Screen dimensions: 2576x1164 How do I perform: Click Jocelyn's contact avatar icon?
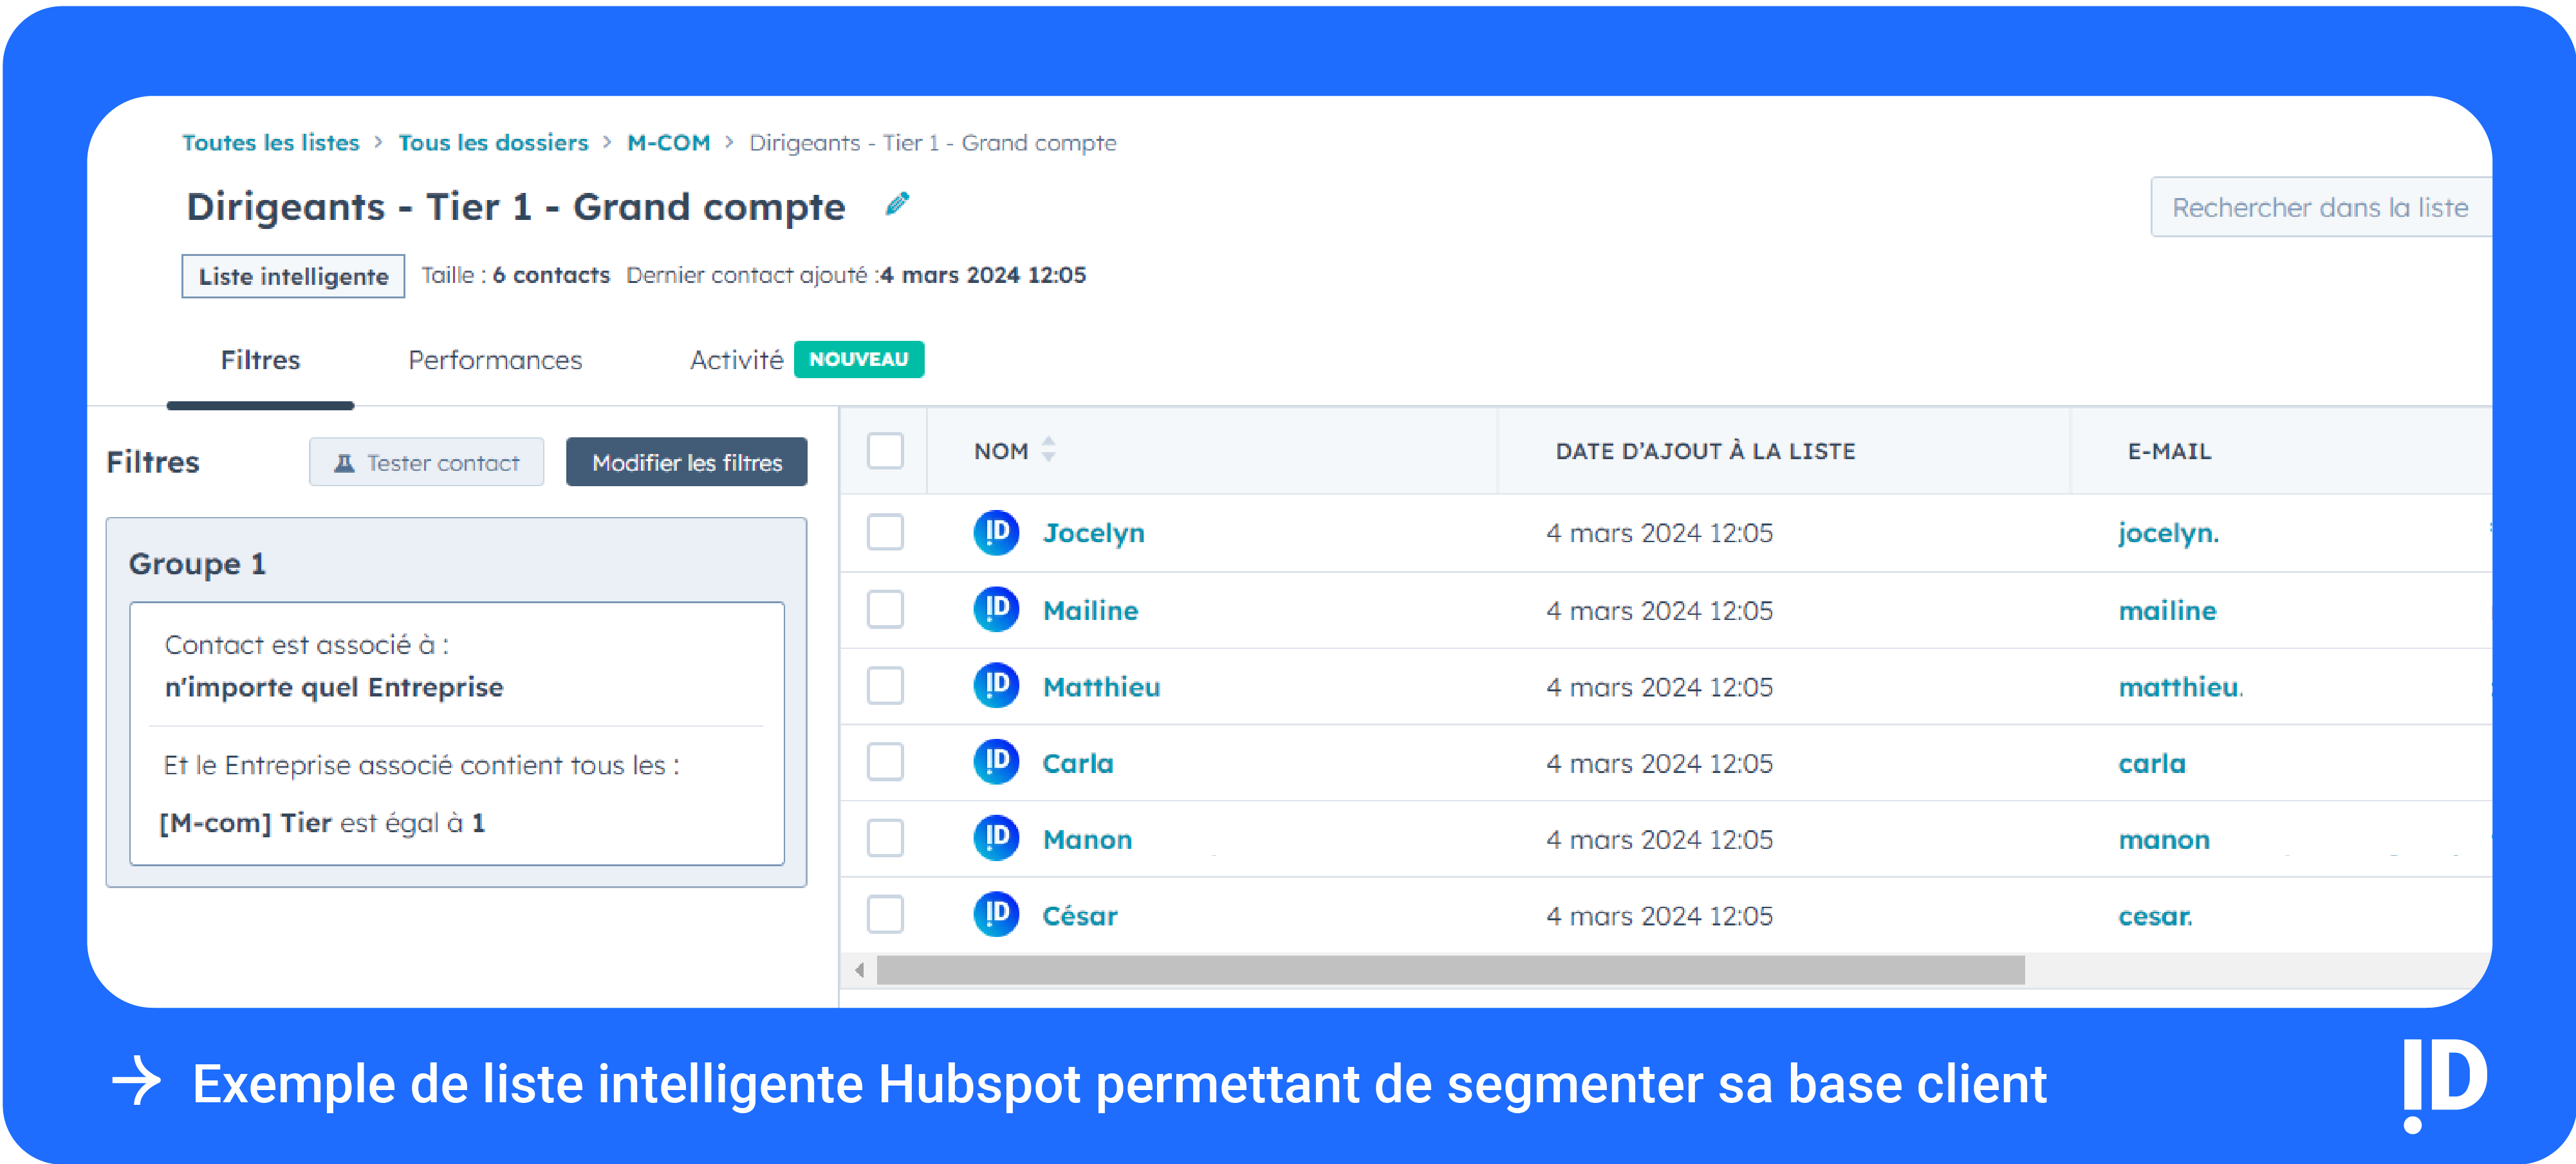(x=996, y=532)
